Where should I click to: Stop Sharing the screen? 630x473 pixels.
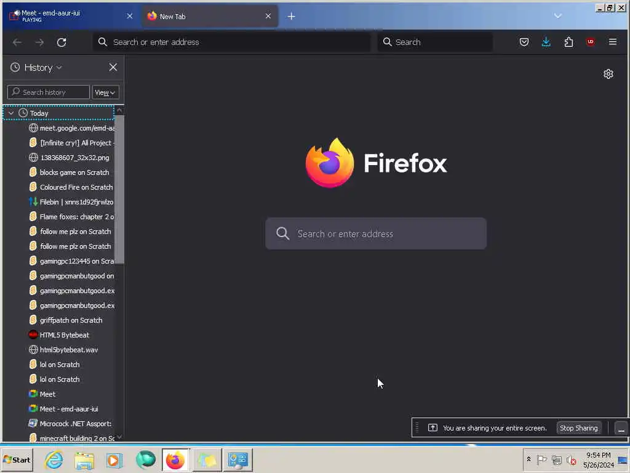pyautogui.click(x=578, y=429)
